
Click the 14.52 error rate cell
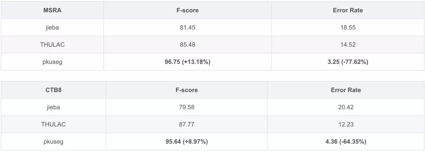[348, 44]
